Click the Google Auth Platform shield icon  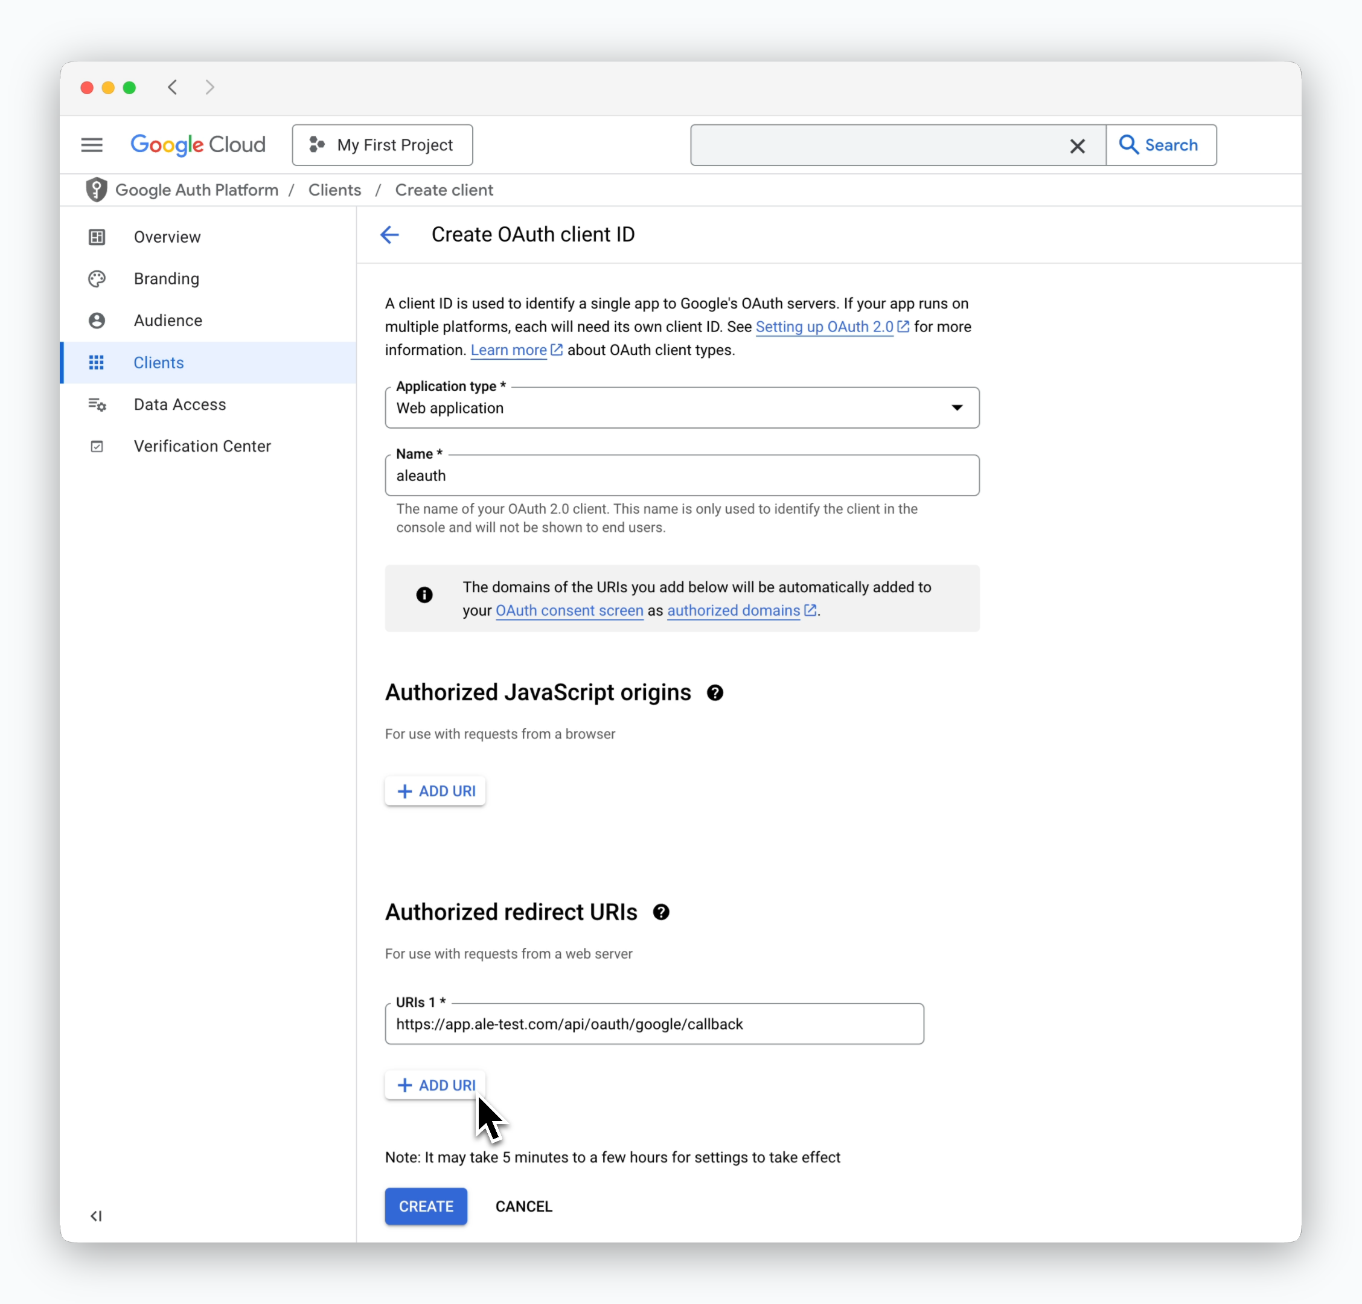pos(96,190)
